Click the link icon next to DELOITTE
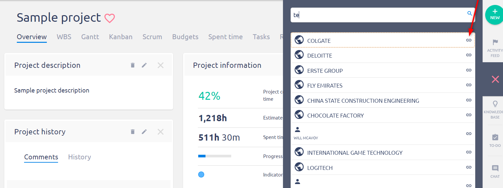This screenshot has width=503, height=188. [x=468, y=55]
